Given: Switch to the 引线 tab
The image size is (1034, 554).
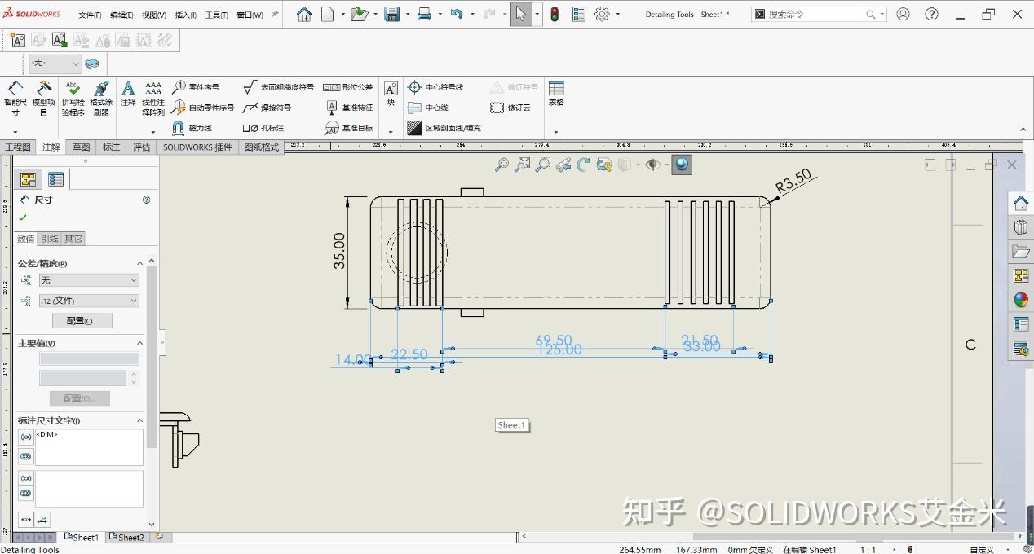Looking at the screenshot, I should (x=50, y=239).
